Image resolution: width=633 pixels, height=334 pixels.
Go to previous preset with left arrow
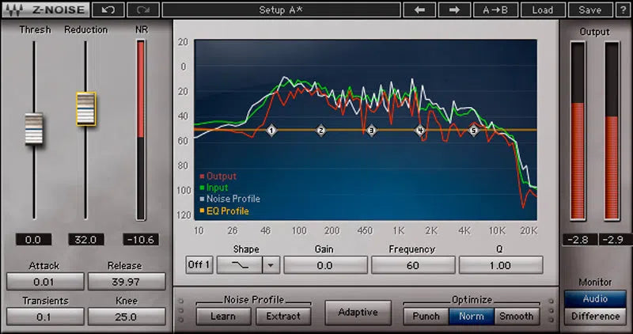[420, 10]
